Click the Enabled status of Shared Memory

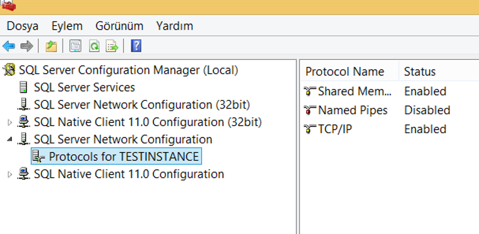pos(425,91)
